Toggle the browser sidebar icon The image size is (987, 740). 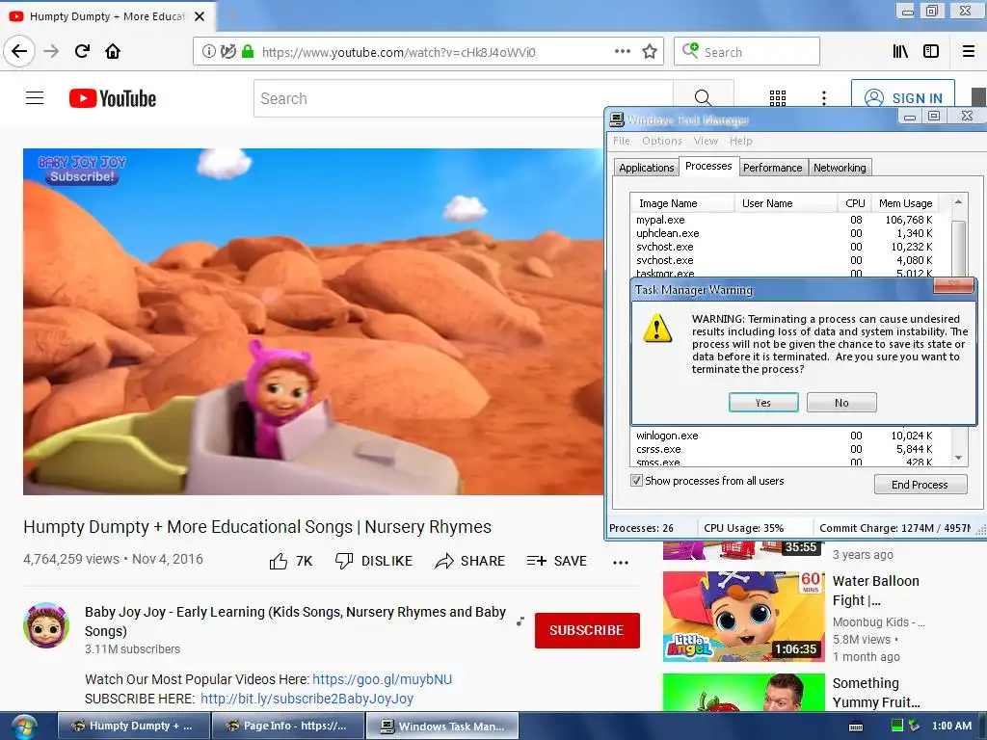coord(931,52)
